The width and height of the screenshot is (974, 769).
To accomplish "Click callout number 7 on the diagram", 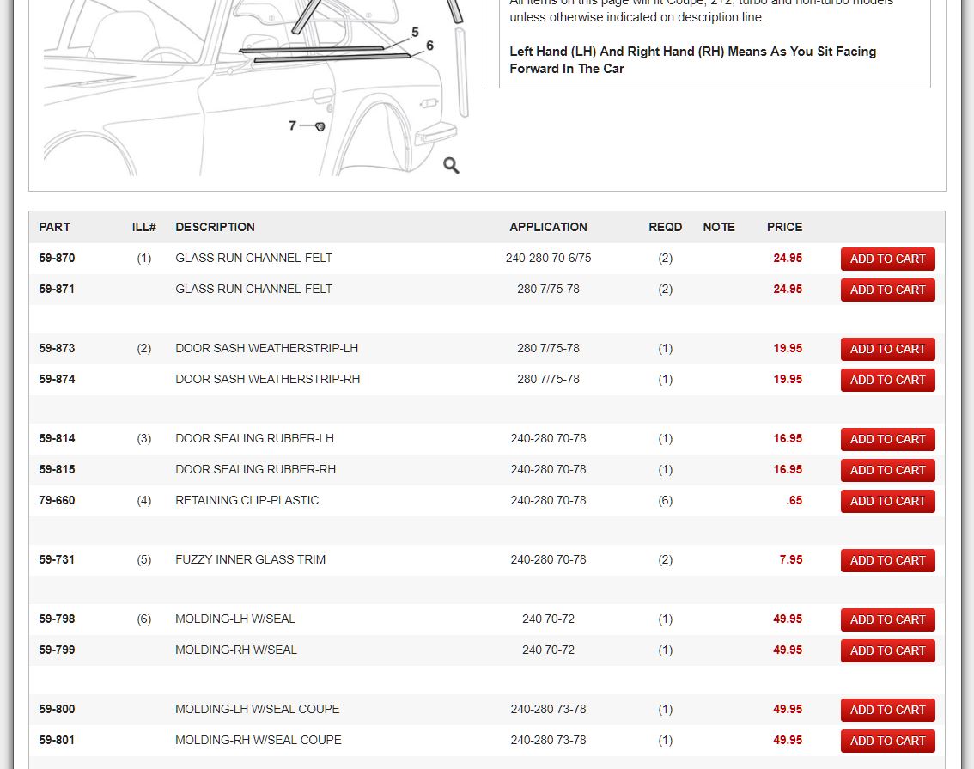I will 293,125.
